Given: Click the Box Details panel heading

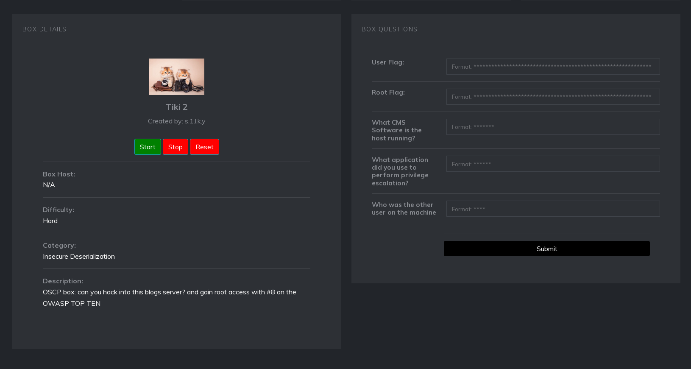Looking at the screenshot, I should point(45,29).
